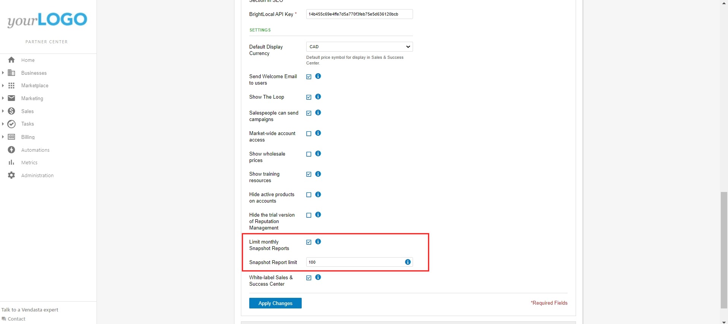Click the Administration gear icon

pos(11,175)
